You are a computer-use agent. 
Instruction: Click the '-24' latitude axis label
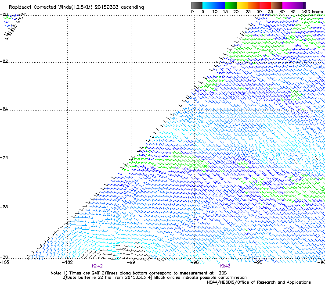pyautogui.click(x=4, y=109)
